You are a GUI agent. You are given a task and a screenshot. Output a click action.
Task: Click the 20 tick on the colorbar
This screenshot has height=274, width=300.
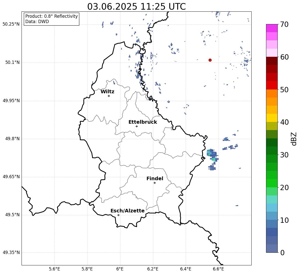pos(284,188)
